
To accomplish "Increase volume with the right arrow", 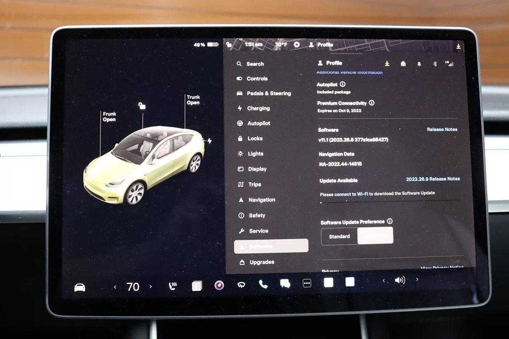I will [417, 280].
